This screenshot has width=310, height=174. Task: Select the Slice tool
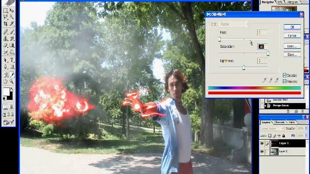click(x=12, y=24)
